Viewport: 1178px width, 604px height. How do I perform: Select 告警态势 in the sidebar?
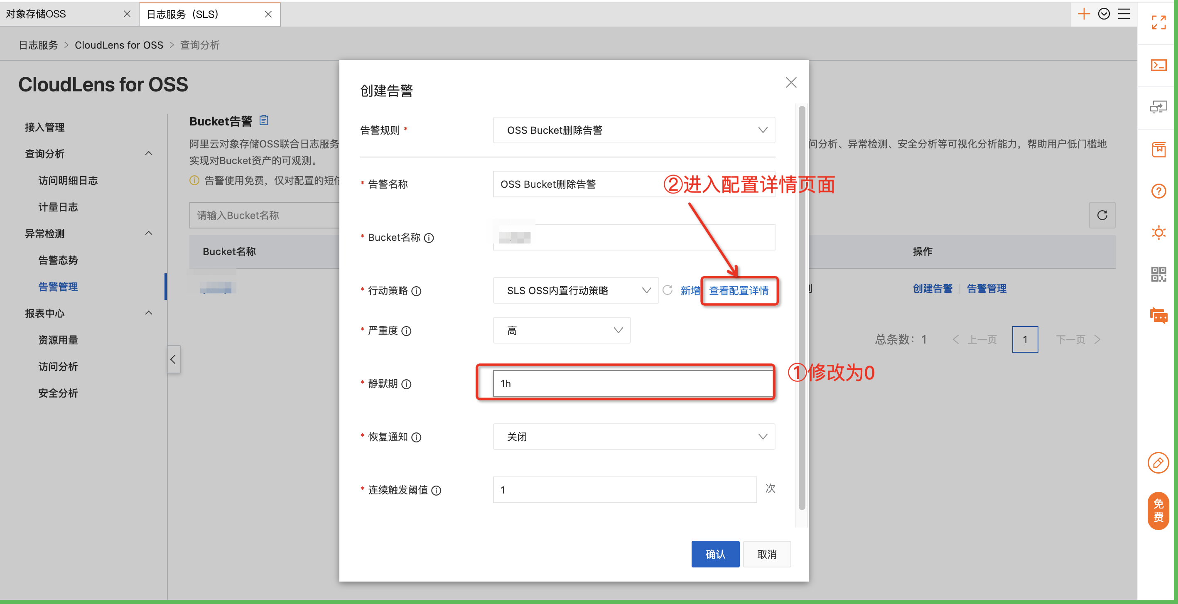(58, 260)
